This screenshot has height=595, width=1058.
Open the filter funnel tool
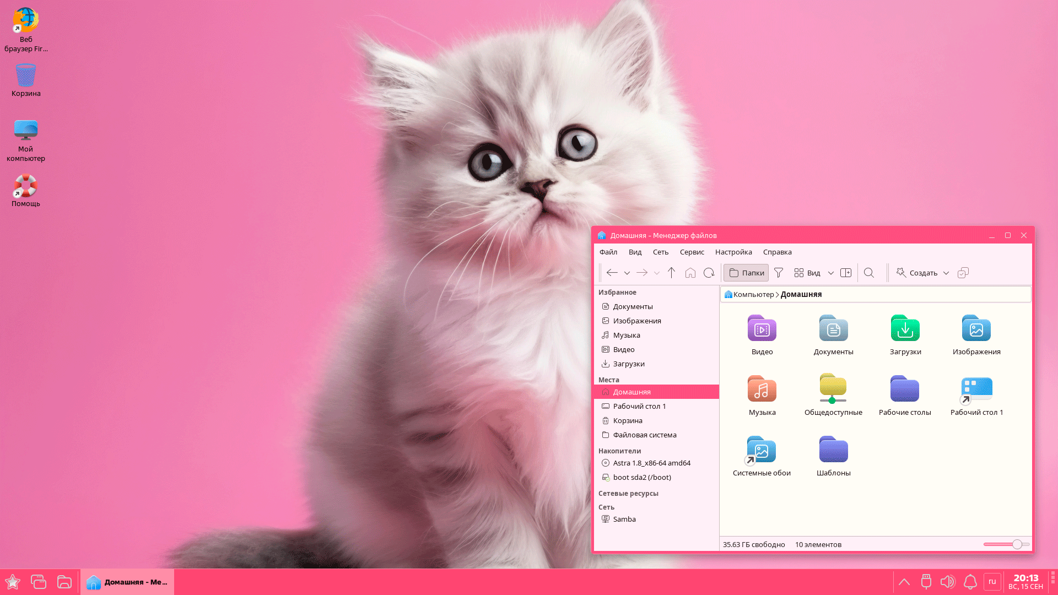(779, 273)
